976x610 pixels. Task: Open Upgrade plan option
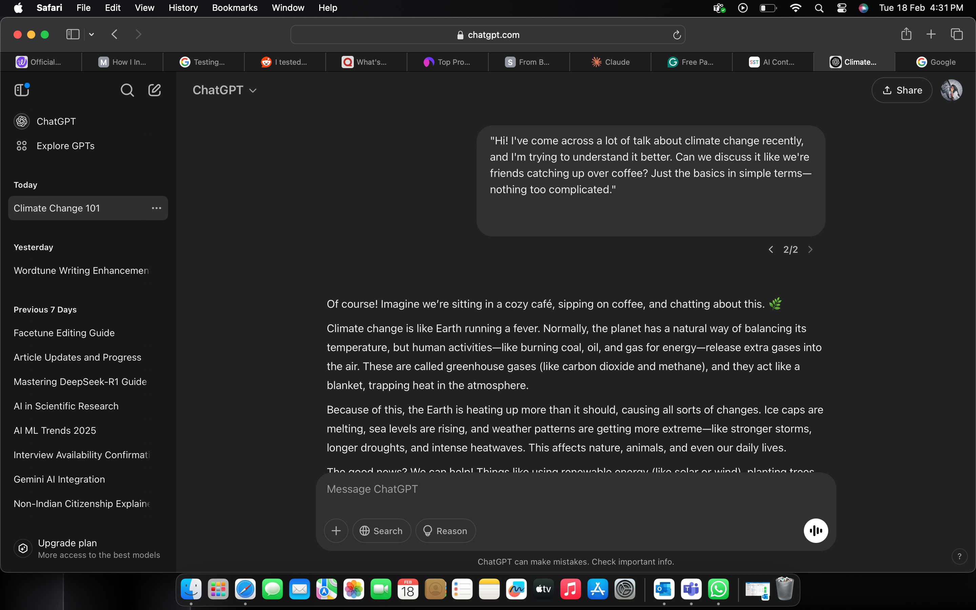[87, 549]
